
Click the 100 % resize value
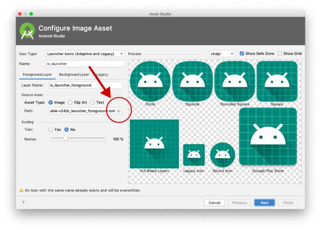point(118,139)
